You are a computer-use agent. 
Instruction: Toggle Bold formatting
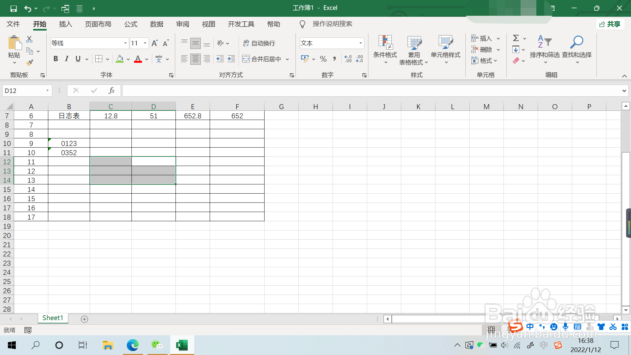pos(56,59)
